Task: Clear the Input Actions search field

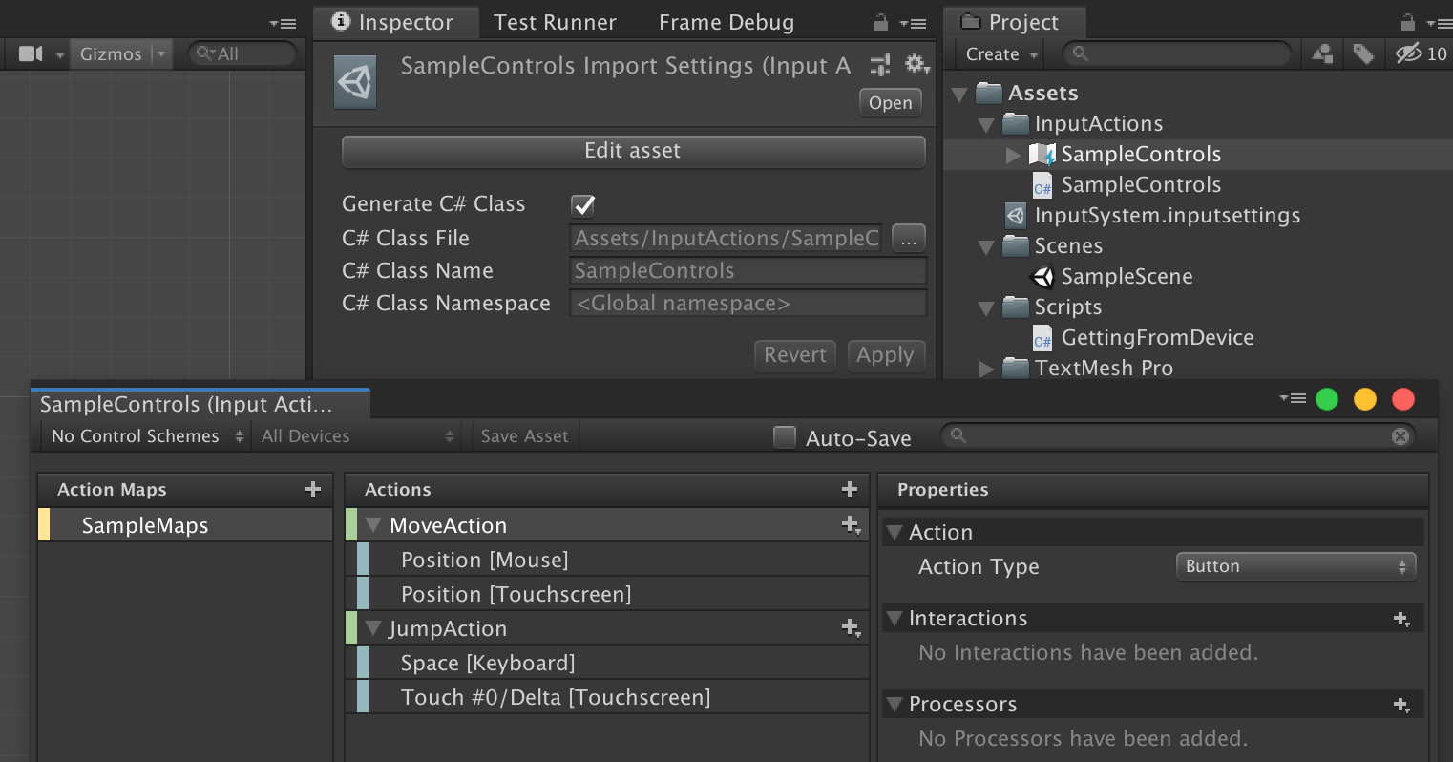Action: [x=1400, y=436]
